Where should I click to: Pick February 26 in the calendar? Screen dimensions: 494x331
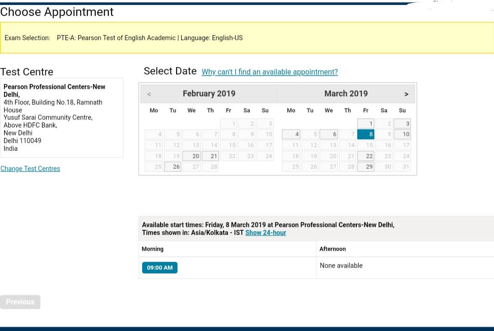click(x=172, y=166)
